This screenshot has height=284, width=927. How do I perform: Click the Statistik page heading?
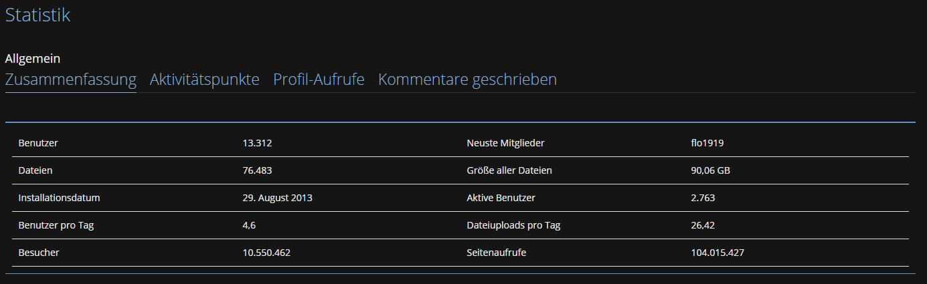[x=37, y=15]
